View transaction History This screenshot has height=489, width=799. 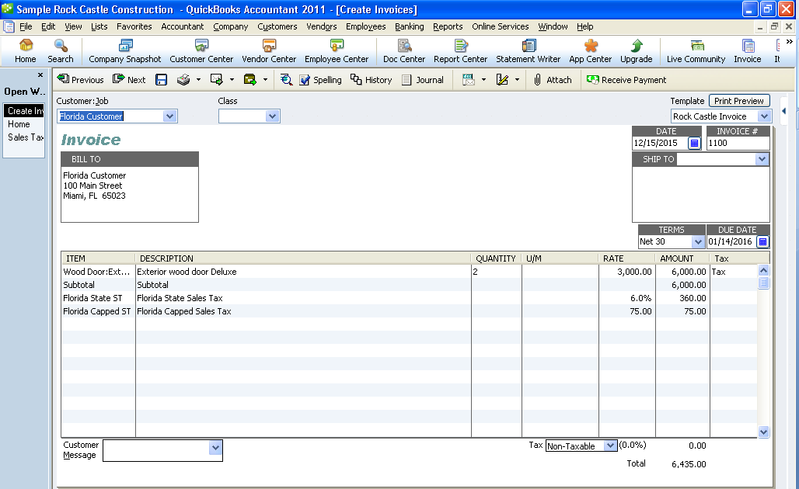[371, 79]
